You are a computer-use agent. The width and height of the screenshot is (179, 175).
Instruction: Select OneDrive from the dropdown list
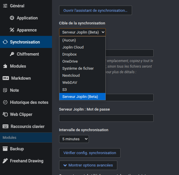[82, 61]
